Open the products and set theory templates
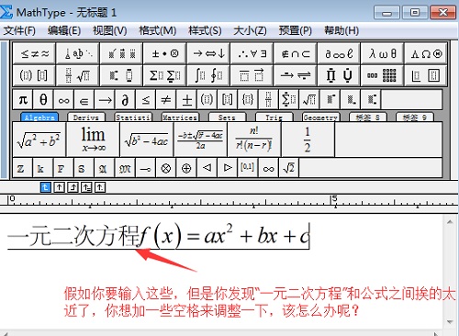Viewport: 459px width, 336px height. click(x=339, y=75)
